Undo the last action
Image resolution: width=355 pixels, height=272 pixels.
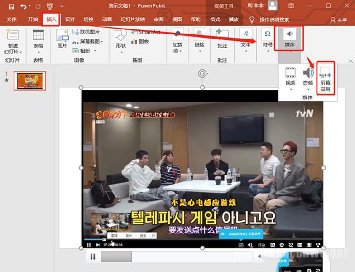point(23,6)
